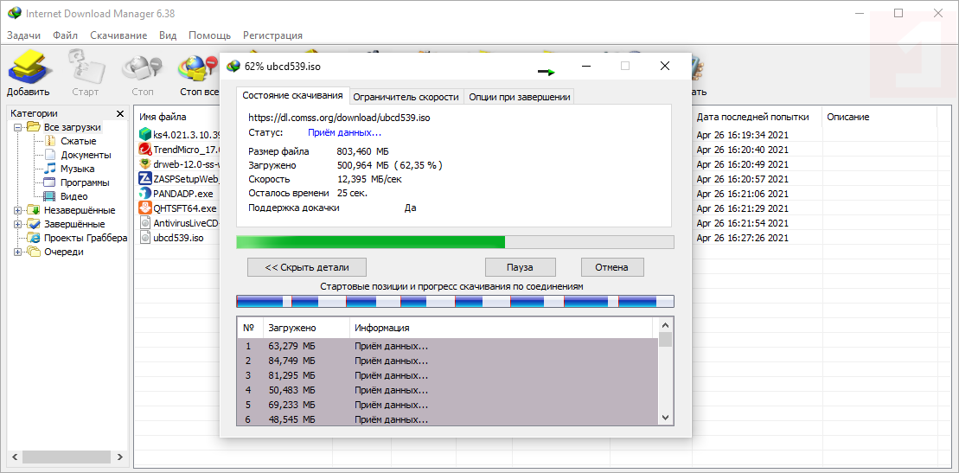
Task: Open the Документы category
Action: point(86,155)
